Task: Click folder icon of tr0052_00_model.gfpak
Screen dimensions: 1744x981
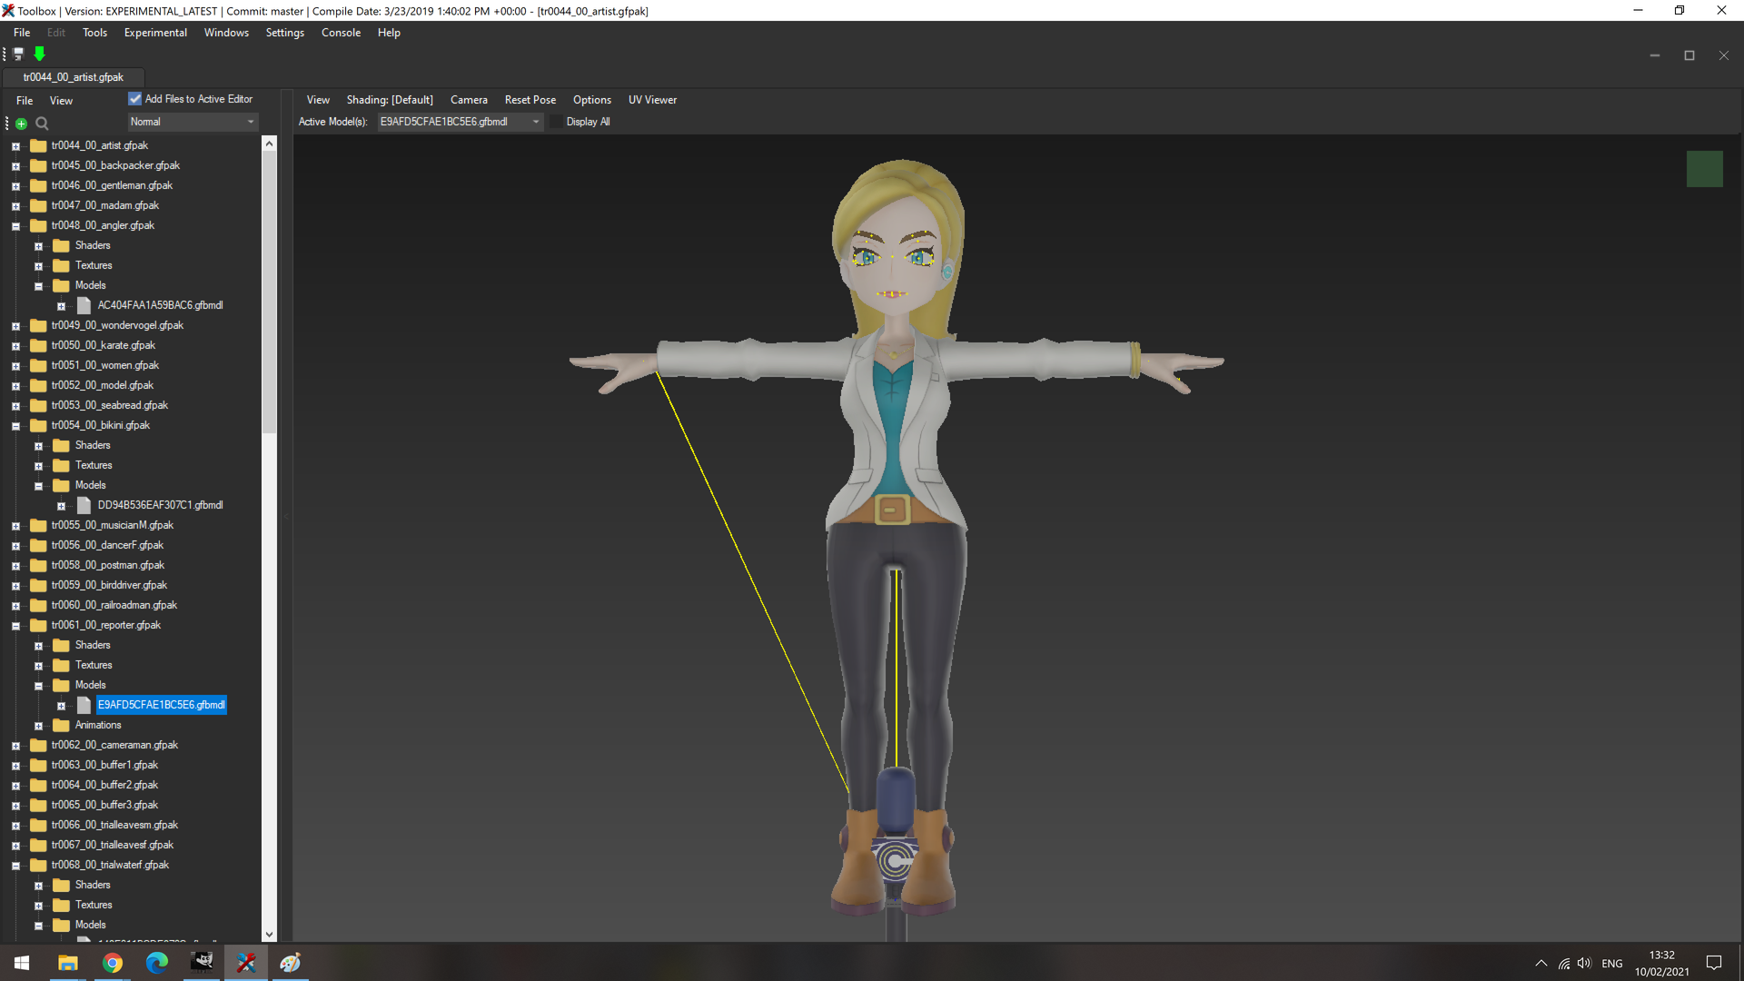Action: click(x=38, y=385)
